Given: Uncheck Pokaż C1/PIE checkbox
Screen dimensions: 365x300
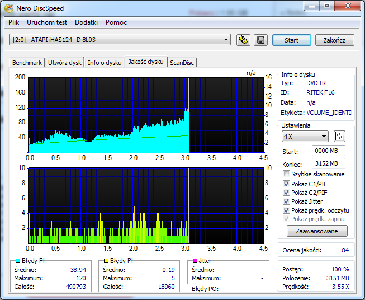Looking at the screenshot, I should click(x=286, y=184).
